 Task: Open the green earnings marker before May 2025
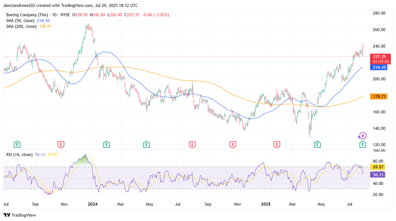pos(317,144)
